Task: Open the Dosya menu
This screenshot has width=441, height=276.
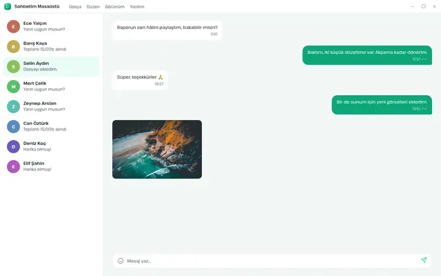Action: click(x=75, y=7)
